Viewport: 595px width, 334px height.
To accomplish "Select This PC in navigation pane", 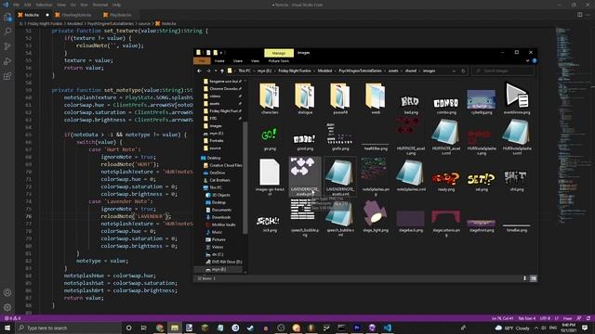I will (215, 187).
